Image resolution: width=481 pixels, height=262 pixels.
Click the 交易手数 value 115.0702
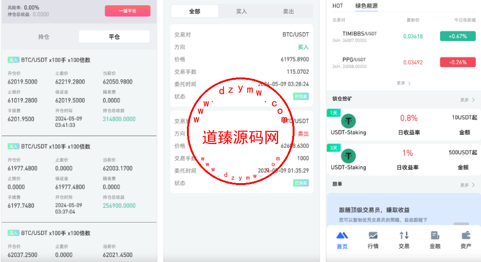tap(298, 72)
